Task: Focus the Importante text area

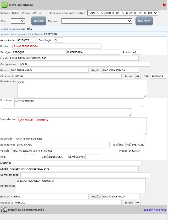Action: coord(82,126)
